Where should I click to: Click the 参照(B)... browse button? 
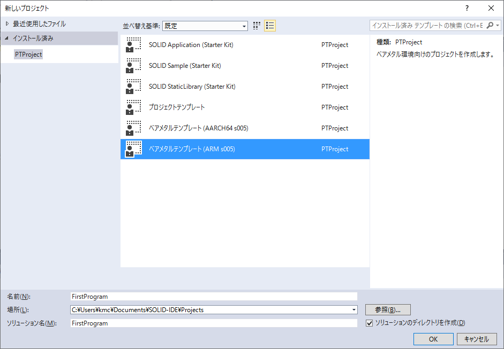pyautogui.click(x=388, y=309)
